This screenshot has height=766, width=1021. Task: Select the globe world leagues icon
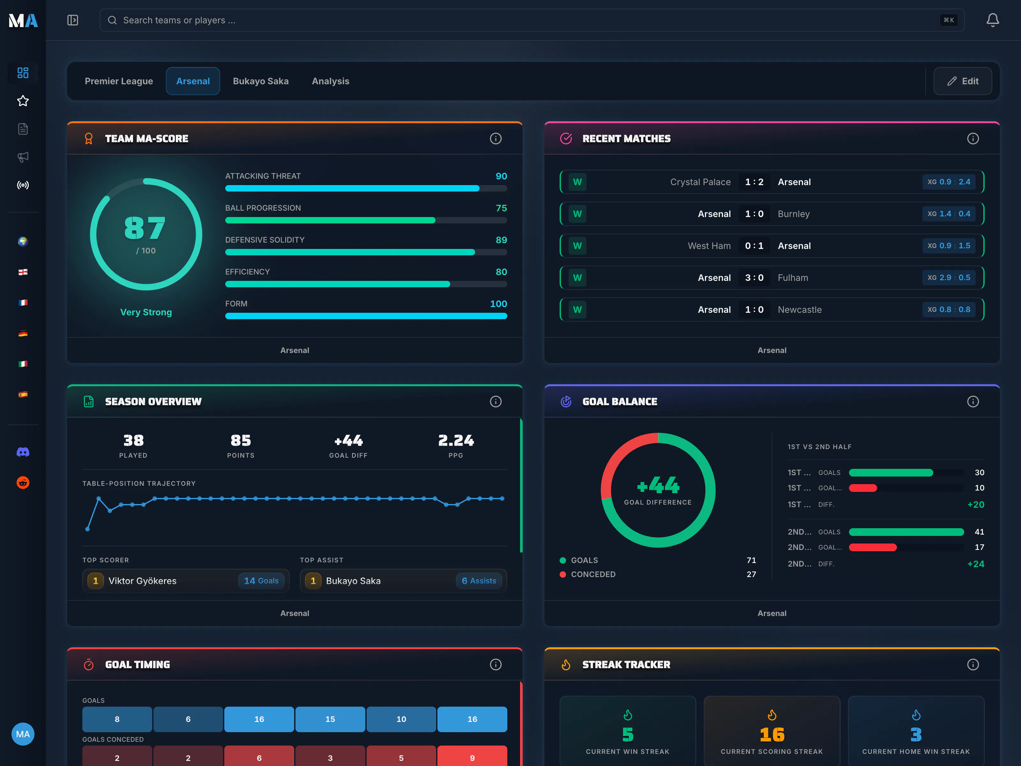(23, 242)
